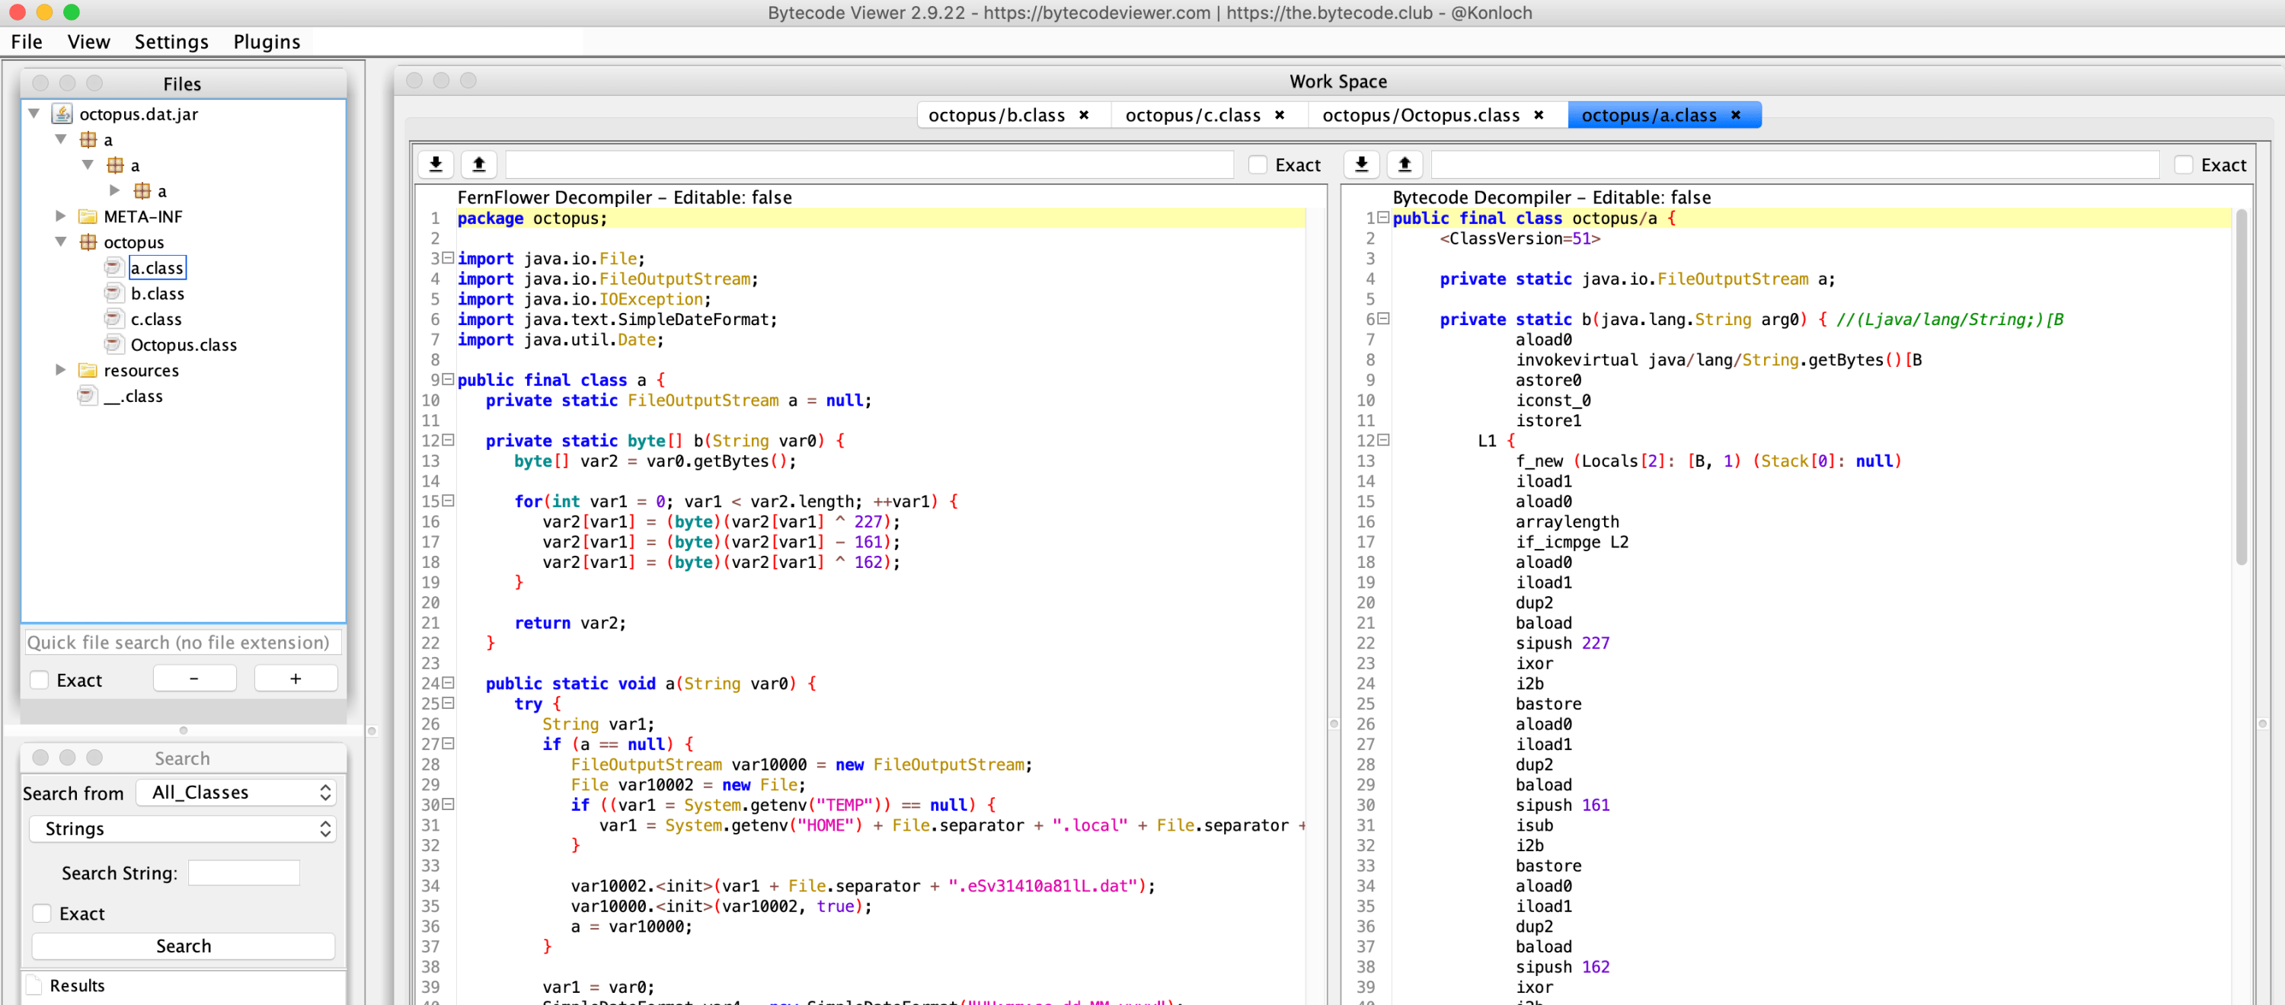Click the META-INF folder icon
Screen dimensions: 2285x1005
[x=86, y=215]
